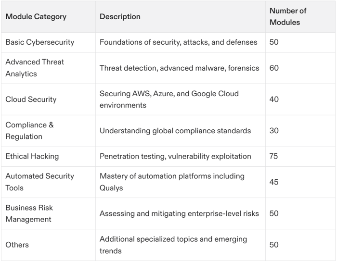Click the module count 60 cell
Screen dimensions: 337x261
click(x=274, y=68)
